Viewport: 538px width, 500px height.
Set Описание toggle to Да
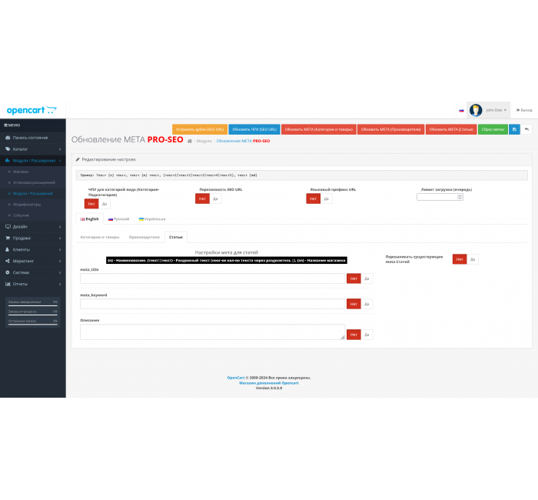point(367,335)
